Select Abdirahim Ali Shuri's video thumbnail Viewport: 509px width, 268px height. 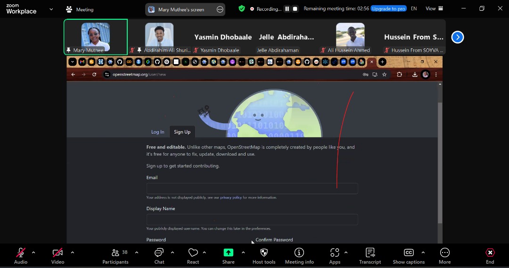159,37
